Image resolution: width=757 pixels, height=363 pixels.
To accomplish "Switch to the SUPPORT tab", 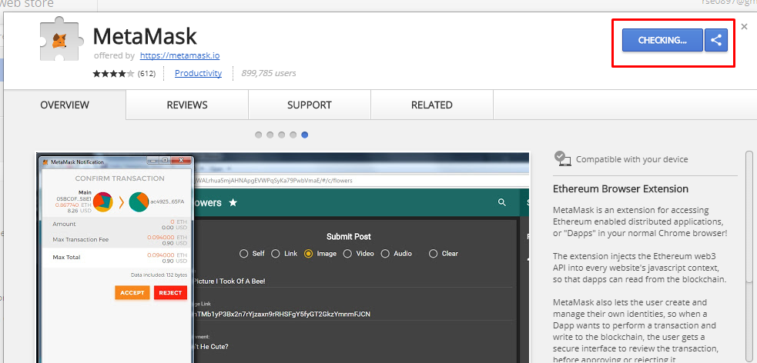I will pyautogui.click(x=310, y=105).
